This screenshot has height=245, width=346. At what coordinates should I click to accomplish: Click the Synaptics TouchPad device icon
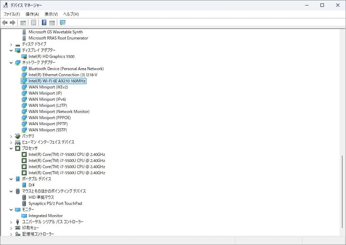tap(24, 203)
